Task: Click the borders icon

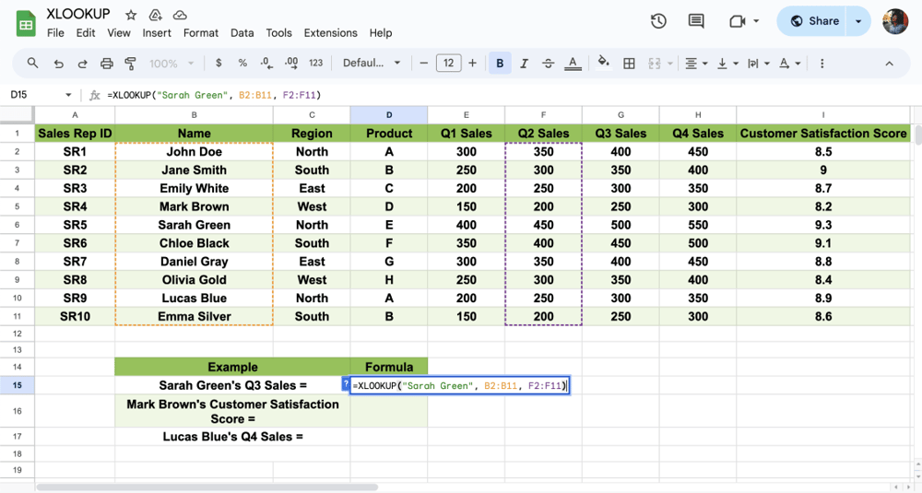Action: click(x=630, y=64)
